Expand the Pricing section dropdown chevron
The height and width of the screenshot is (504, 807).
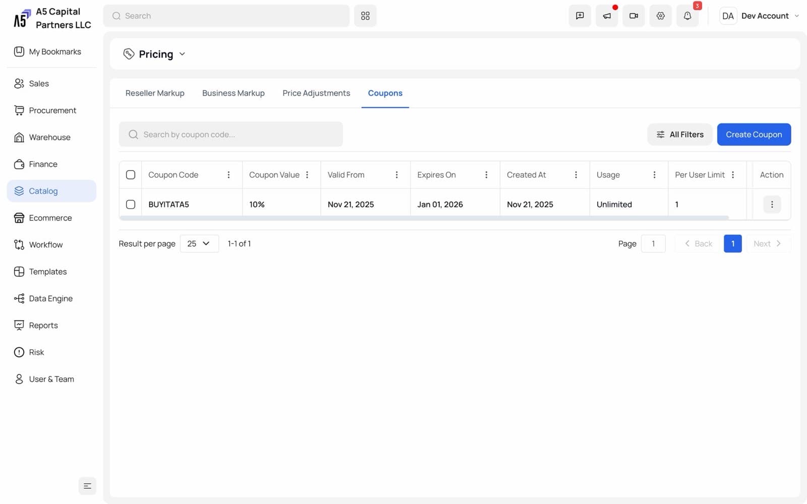click(182, 54)
